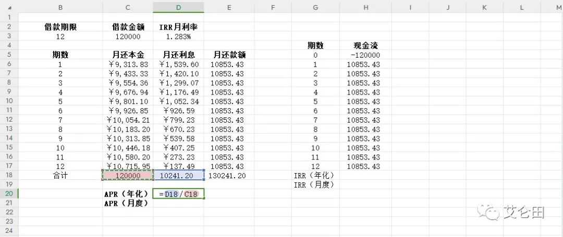Image resolution: width=563 pixels, height=237 pixels.
Task: Select the cash flow cell showing -120000
Action: (365, 55)
